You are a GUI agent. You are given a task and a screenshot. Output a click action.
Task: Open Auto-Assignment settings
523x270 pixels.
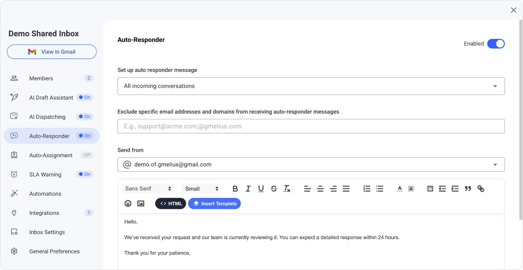pos(52,155)
